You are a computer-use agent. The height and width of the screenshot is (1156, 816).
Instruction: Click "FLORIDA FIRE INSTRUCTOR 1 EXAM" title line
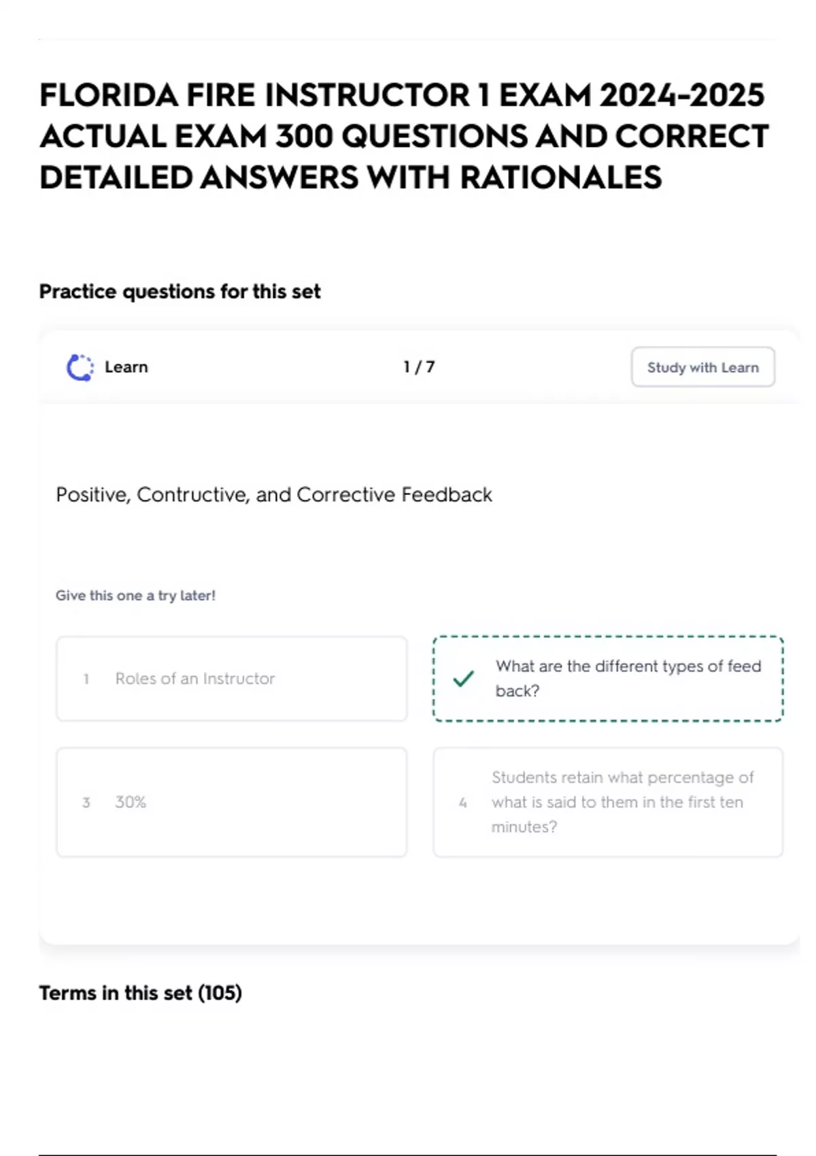point(401,95)
